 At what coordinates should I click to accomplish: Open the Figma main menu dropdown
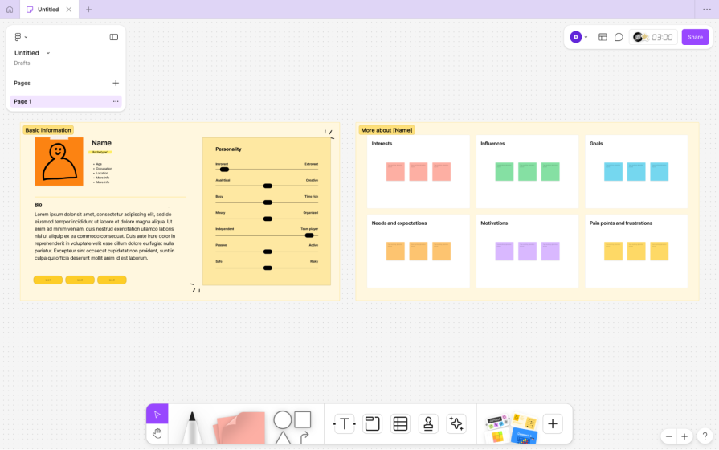[x=21, y=37]
